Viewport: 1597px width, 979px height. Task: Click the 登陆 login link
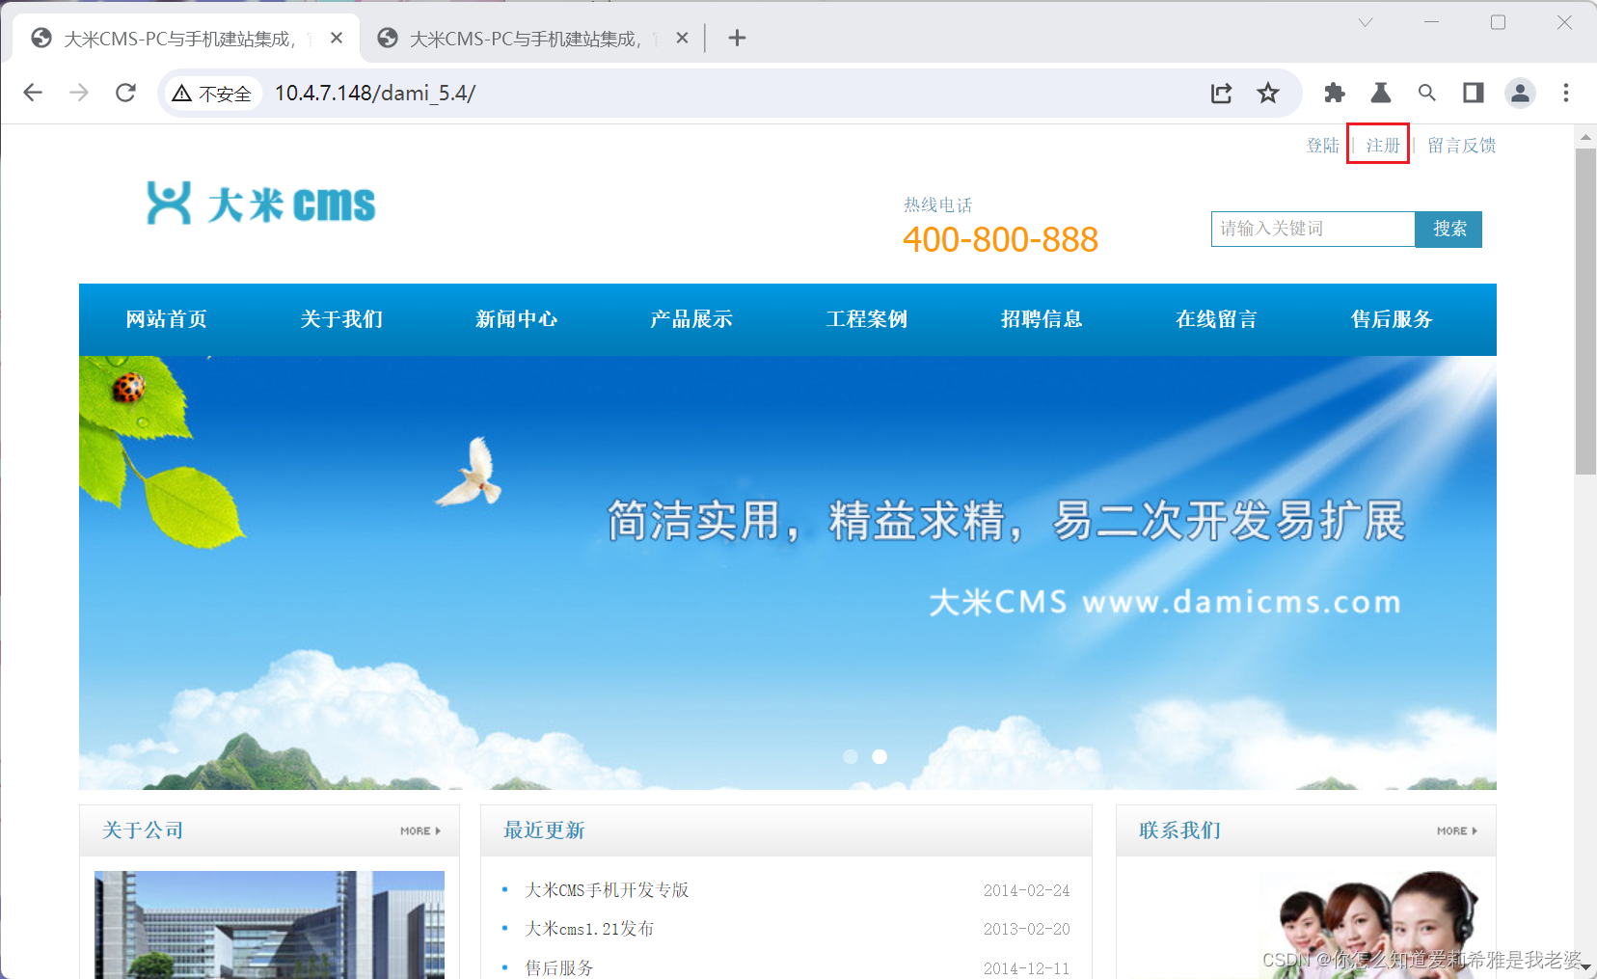pos(1323,146)
